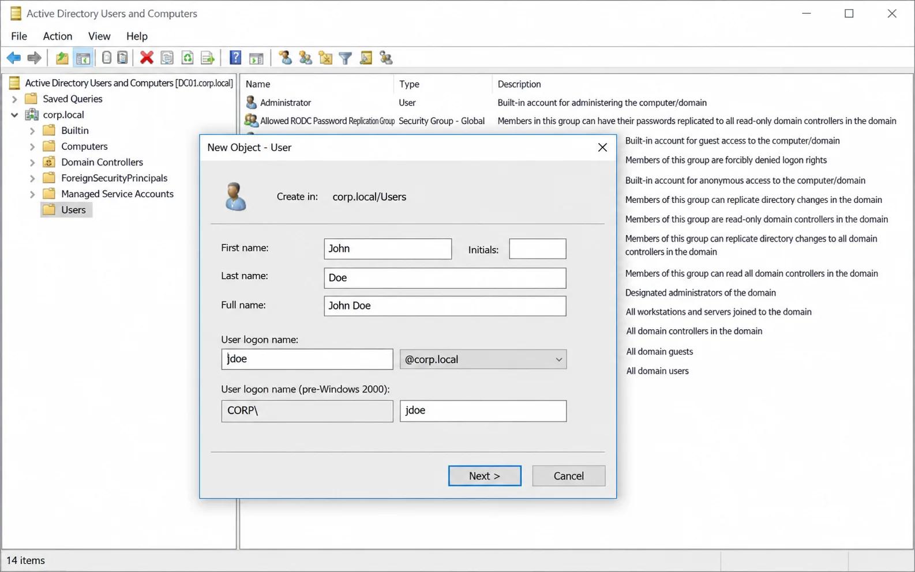
Task: Expand the Domain Controllers arrow
Action: (32, 163)
